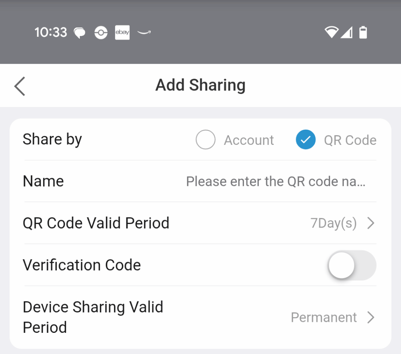
Task: Select the QR Code radio button
Action: point(306,140)
